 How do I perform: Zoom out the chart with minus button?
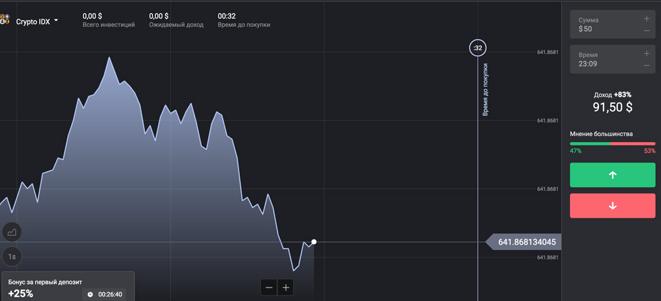[269, 288]
